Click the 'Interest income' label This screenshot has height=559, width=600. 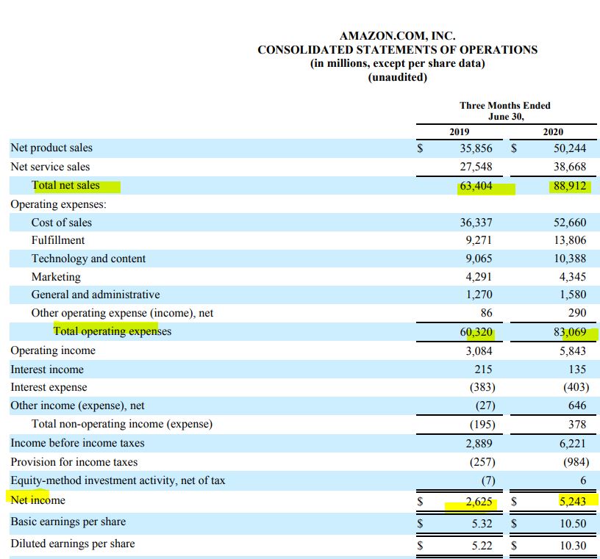tap(47, 369)
